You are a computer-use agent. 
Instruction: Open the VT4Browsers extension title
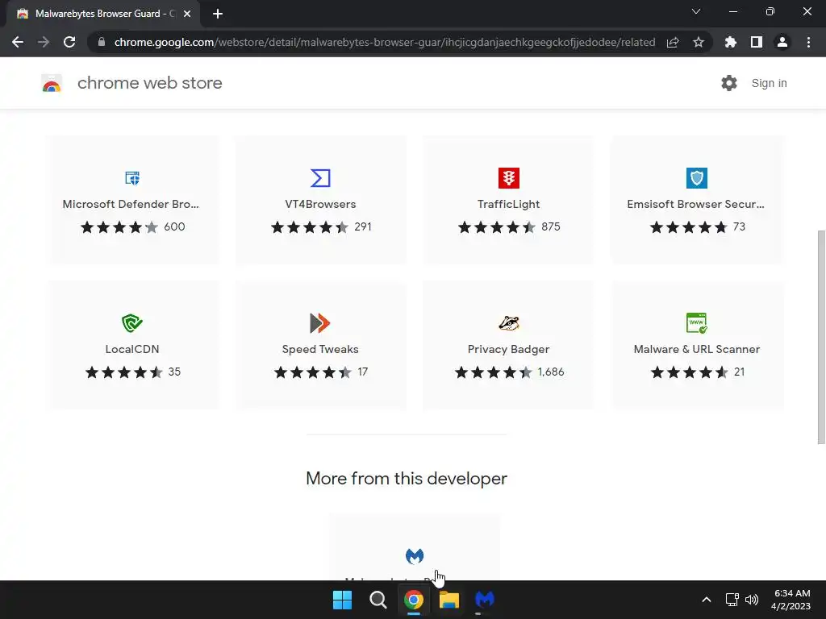pos(320,204)
